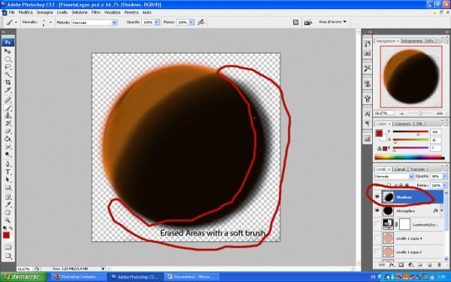Click the foreground color swatch in Colori panel
Viewport: 451px width, 282px height.
pos(379,133)
